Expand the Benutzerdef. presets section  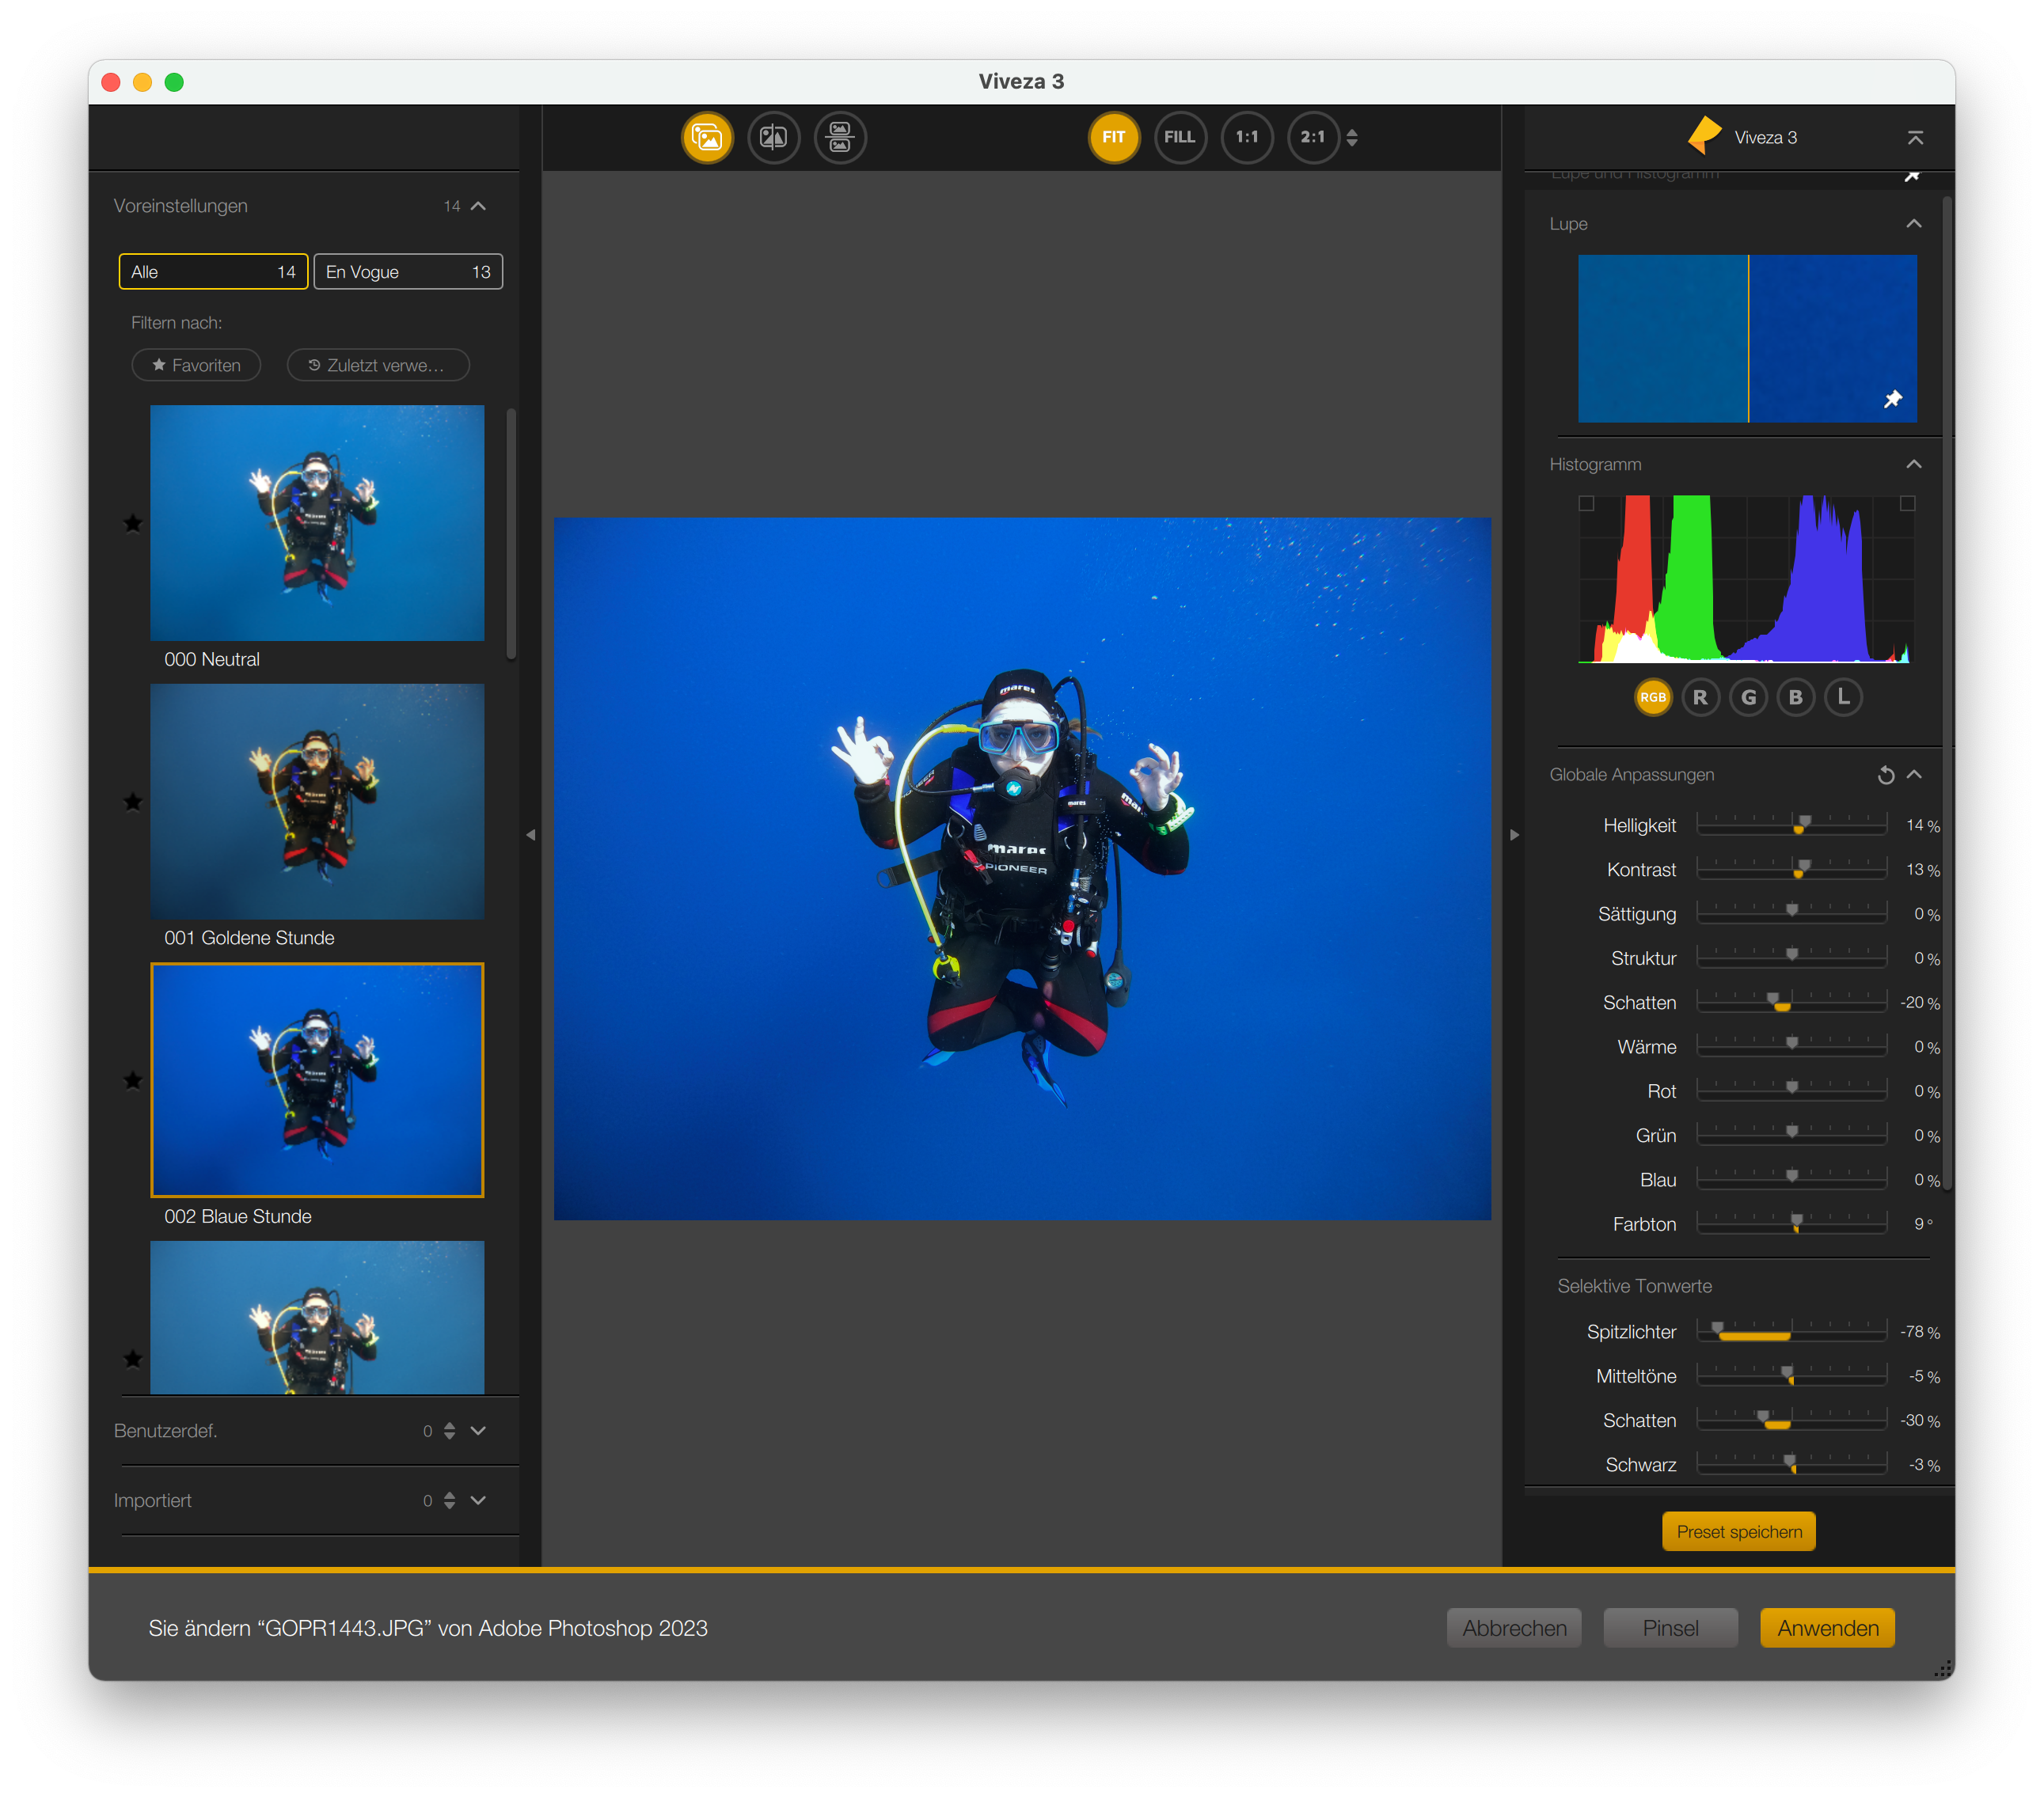478,1430
